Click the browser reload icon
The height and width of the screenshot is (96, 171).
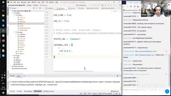pos(131,6)
